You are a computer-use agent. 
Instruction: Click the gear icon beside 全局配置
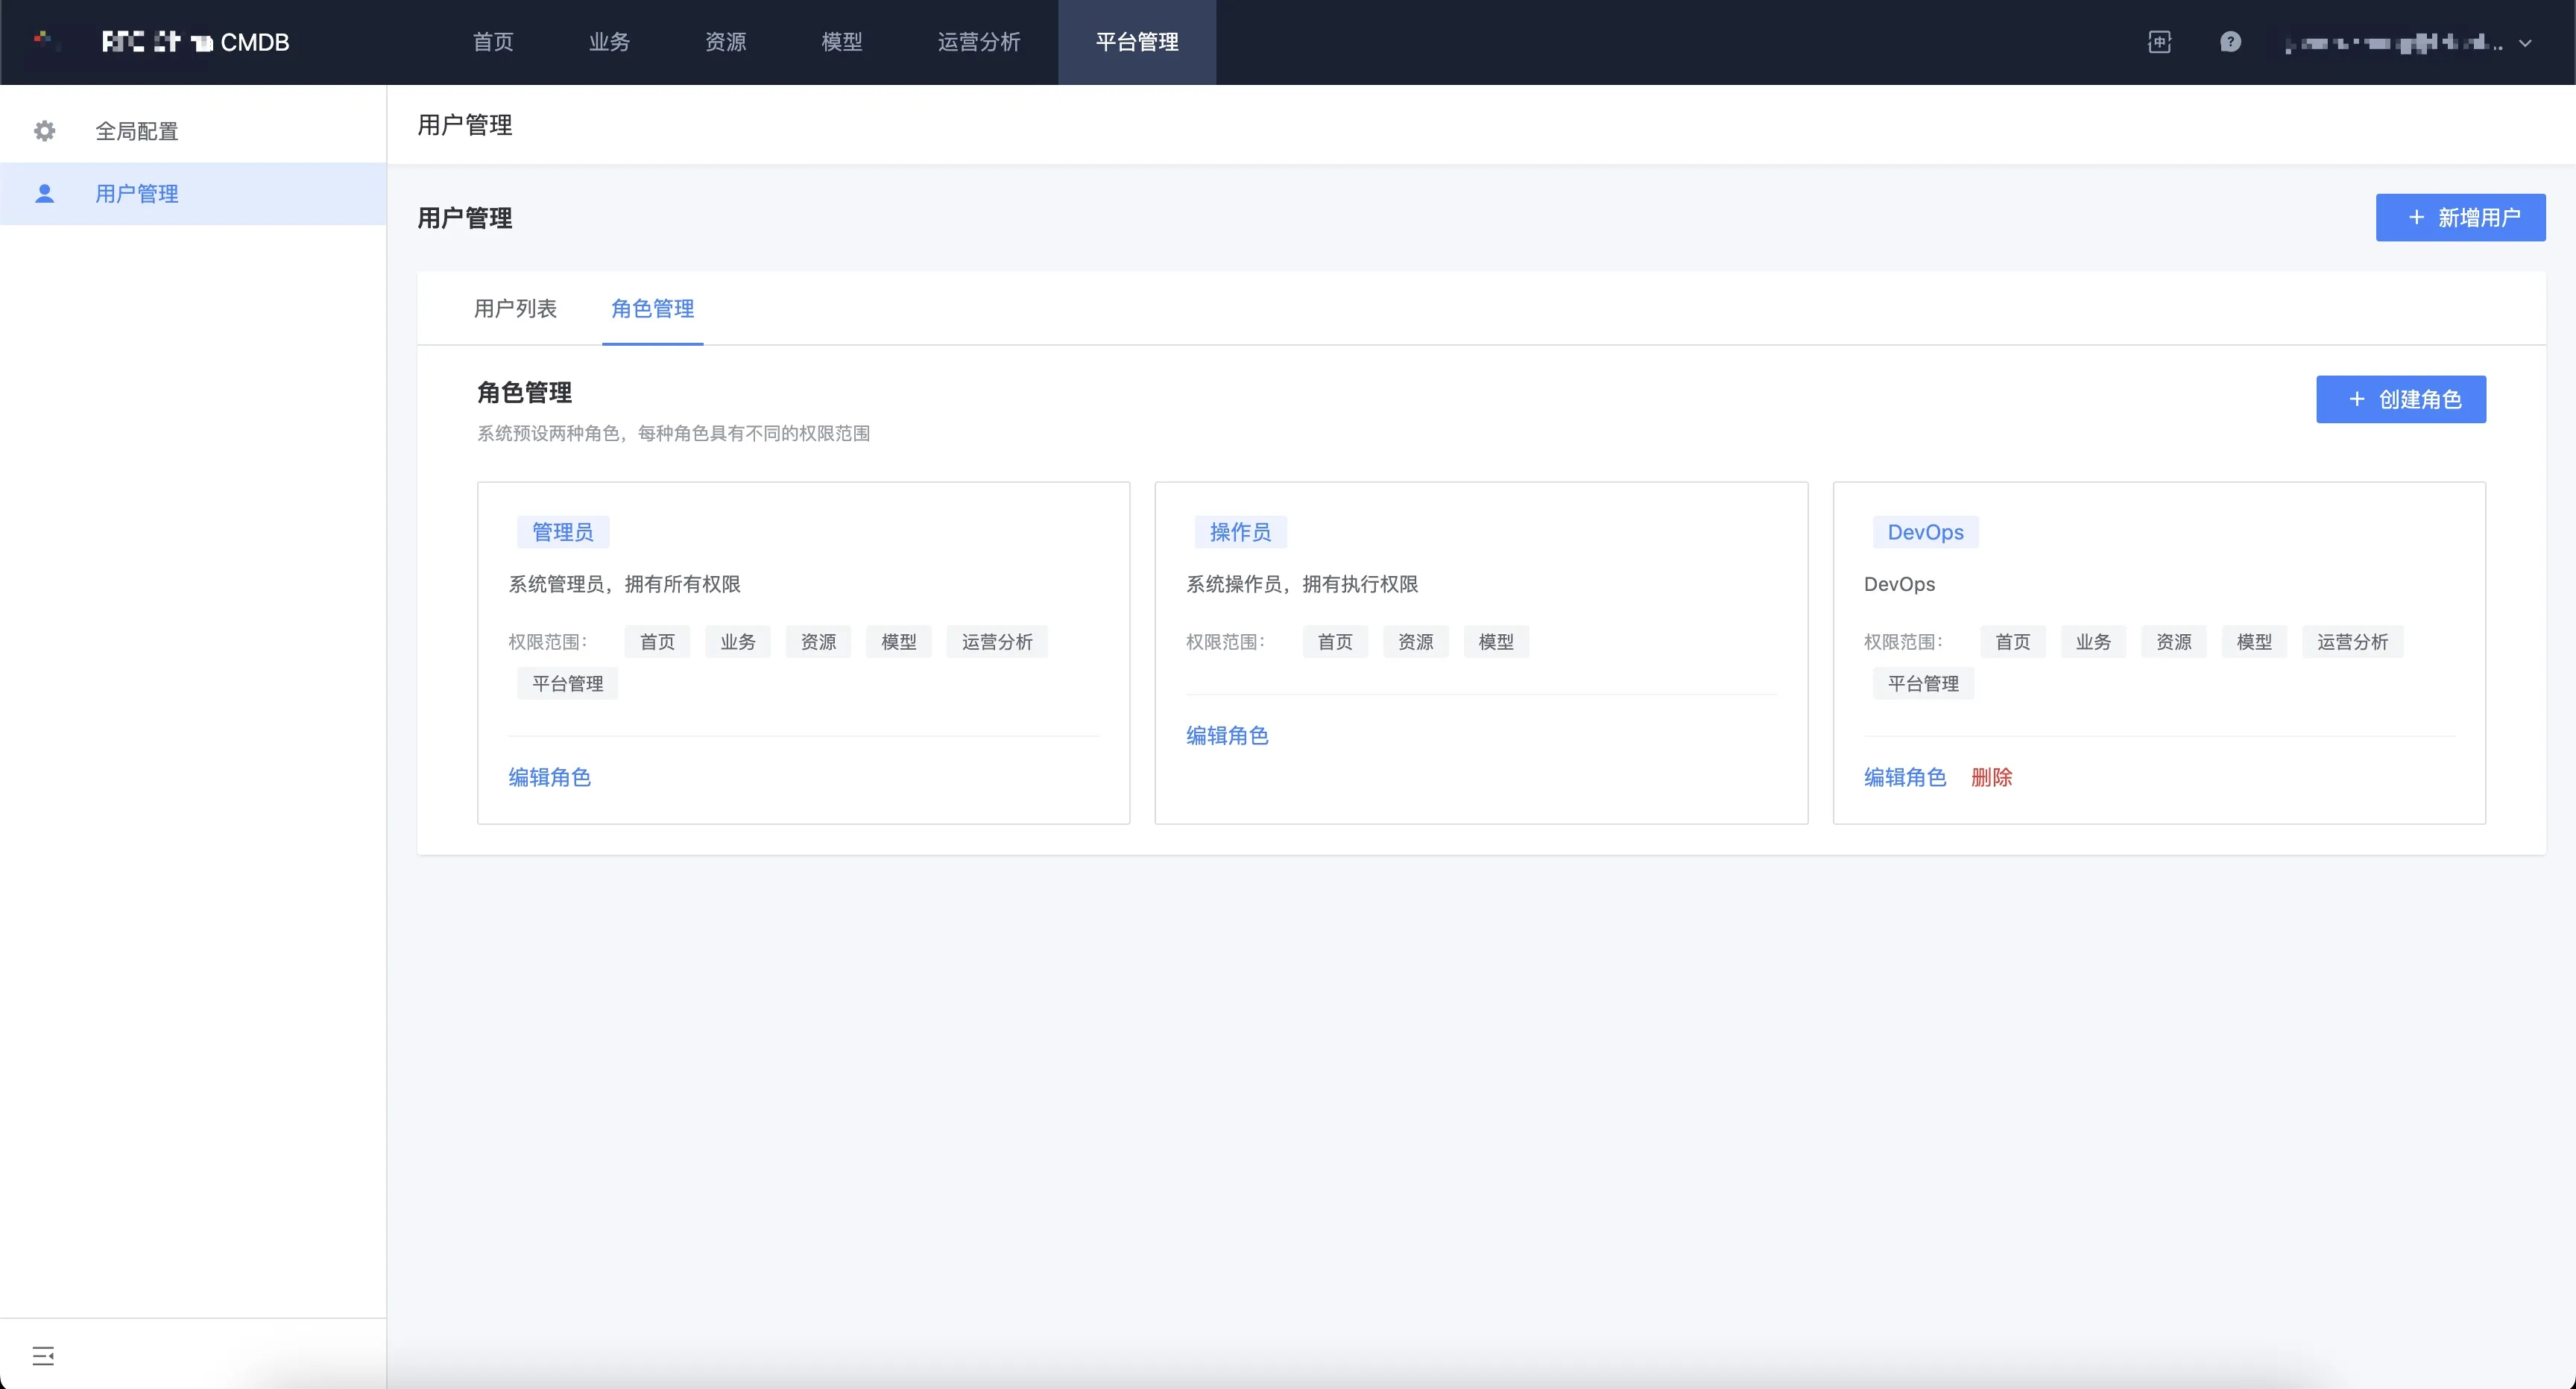coord(45,131)
